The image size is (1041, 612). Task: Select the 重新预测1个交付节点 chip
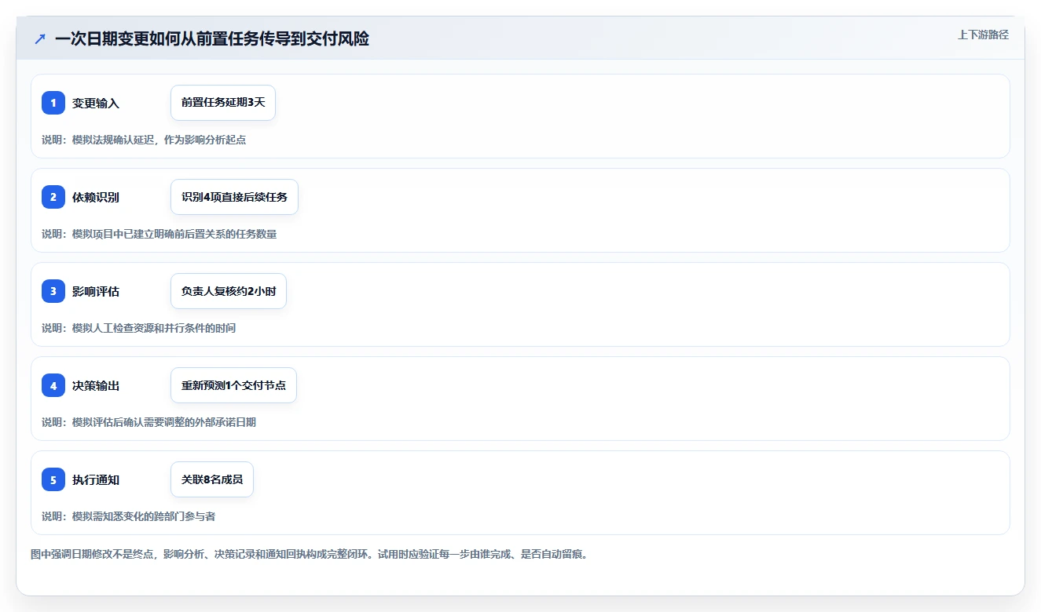pyautogui.click(x=233, y=385)
